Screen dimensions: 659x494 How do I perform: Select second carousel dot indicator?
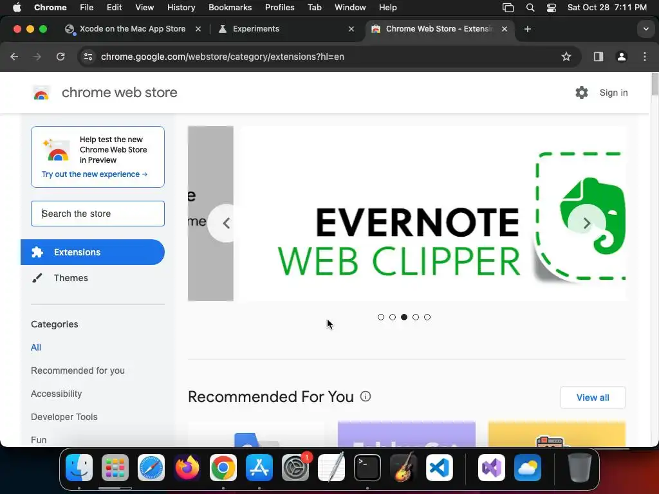coord(393,317)
